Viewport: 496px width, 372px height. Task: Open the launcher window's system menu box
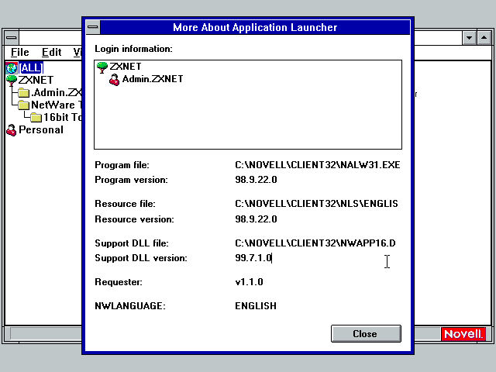coord(12,38)
